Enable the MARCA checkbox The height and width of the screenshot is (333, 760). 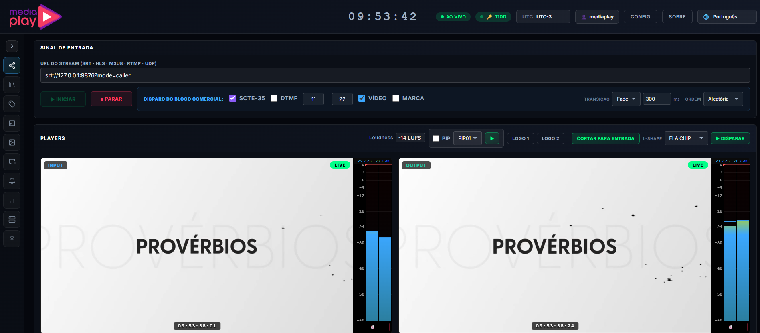coord(396,98)
